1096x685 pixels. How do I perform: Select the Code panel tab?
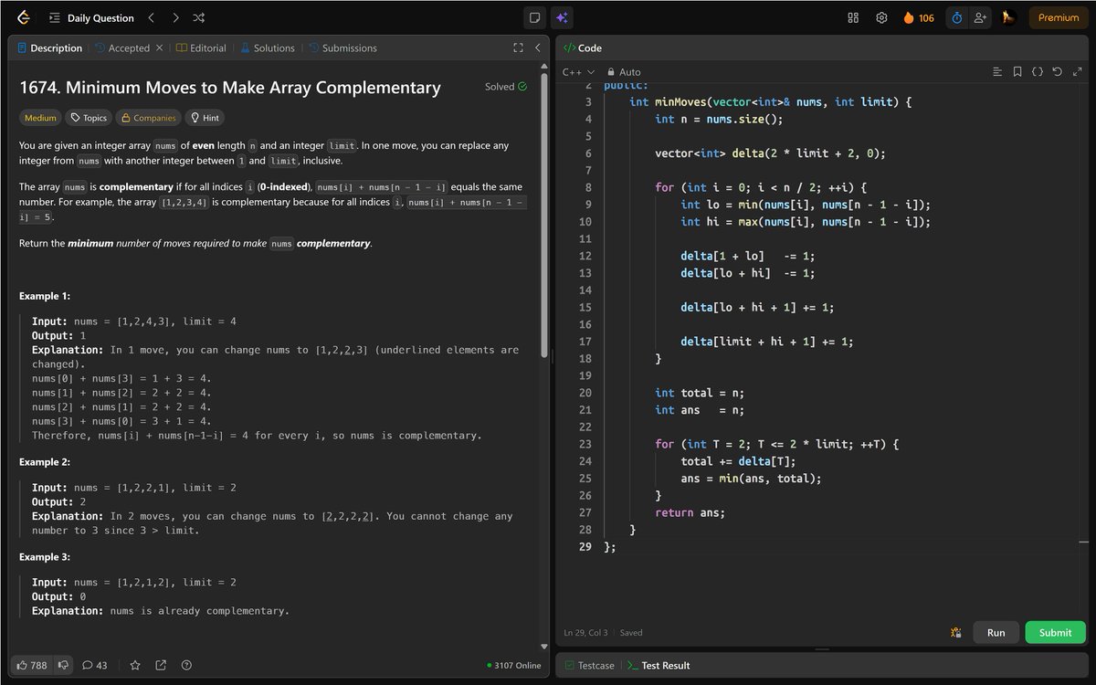pos(582,47)
